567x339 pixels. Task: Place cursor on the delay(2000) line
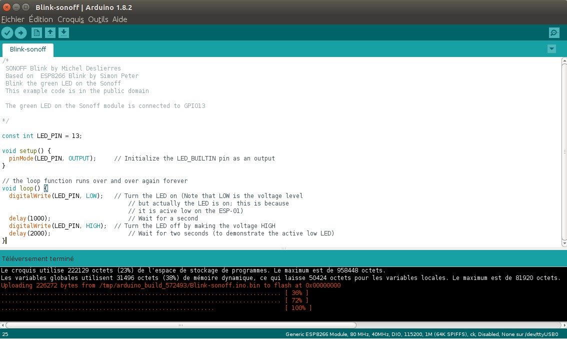pyautogui.click(x=30, y=233)
